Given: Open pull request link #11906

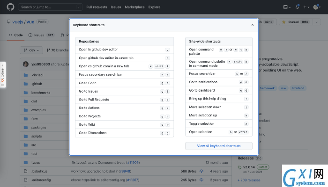Looking at the screenshot, I should [133, 163].
